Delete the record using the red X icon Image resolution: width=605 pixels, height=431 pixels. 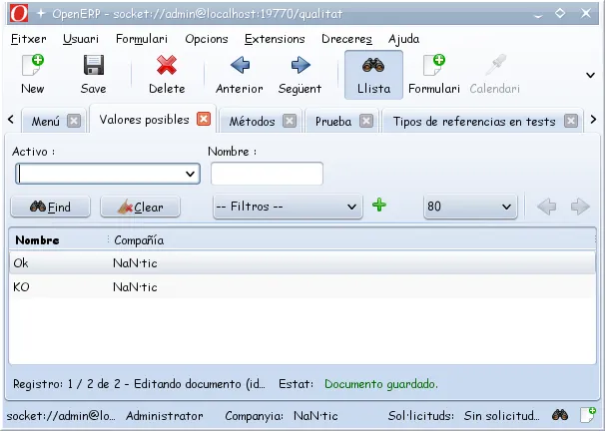(x=167, y=65)
